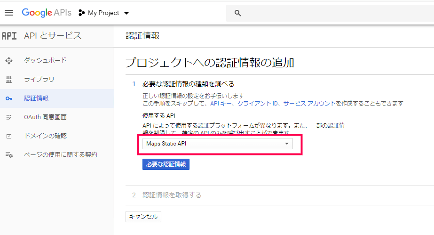Click the ページの使用に関する契約 settings icon
This screenshot has height=235, width=434.
pyautogui.click(x=9, y=155)
